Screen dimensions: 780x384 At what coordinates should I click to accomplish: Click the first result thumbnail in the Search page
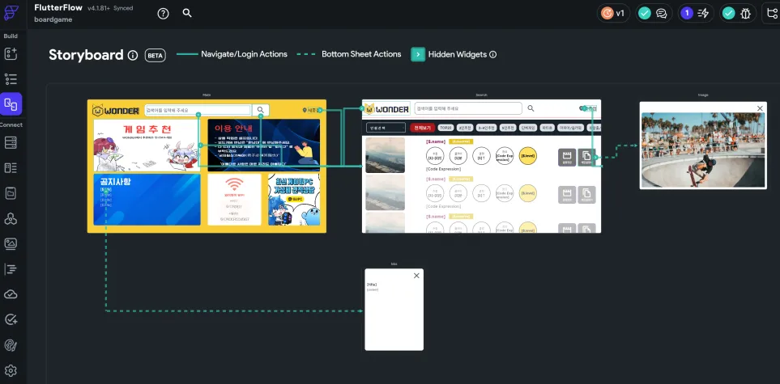point(385,155)
